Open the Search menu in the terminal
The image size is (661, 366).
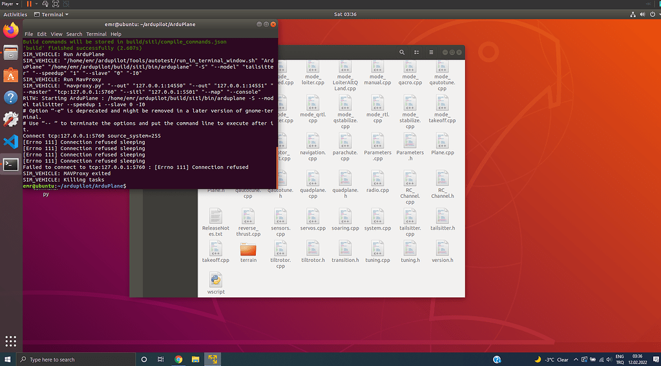pyautogui.click(x=74, y=34)
